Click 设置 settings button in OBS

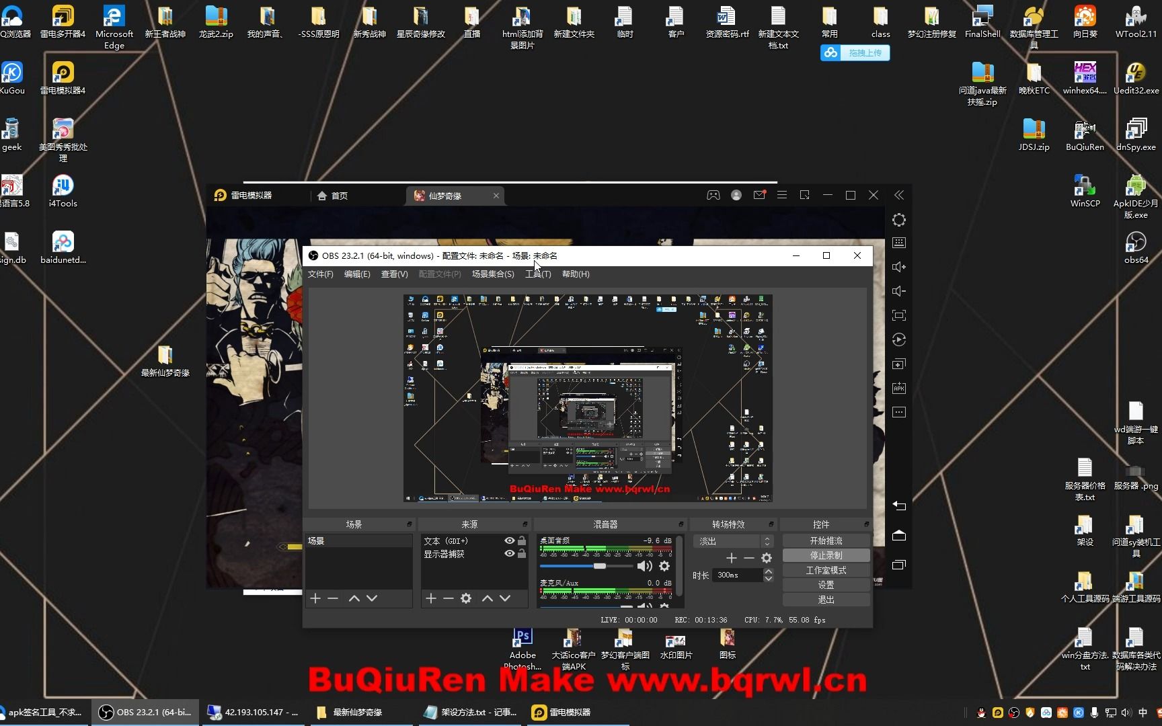[826, 586]
